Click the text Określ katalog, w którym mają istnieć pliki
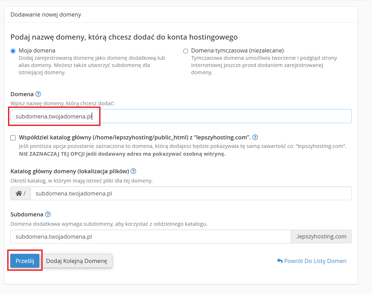The height and width of the screenshot is (294, 372). coord(82,181)
